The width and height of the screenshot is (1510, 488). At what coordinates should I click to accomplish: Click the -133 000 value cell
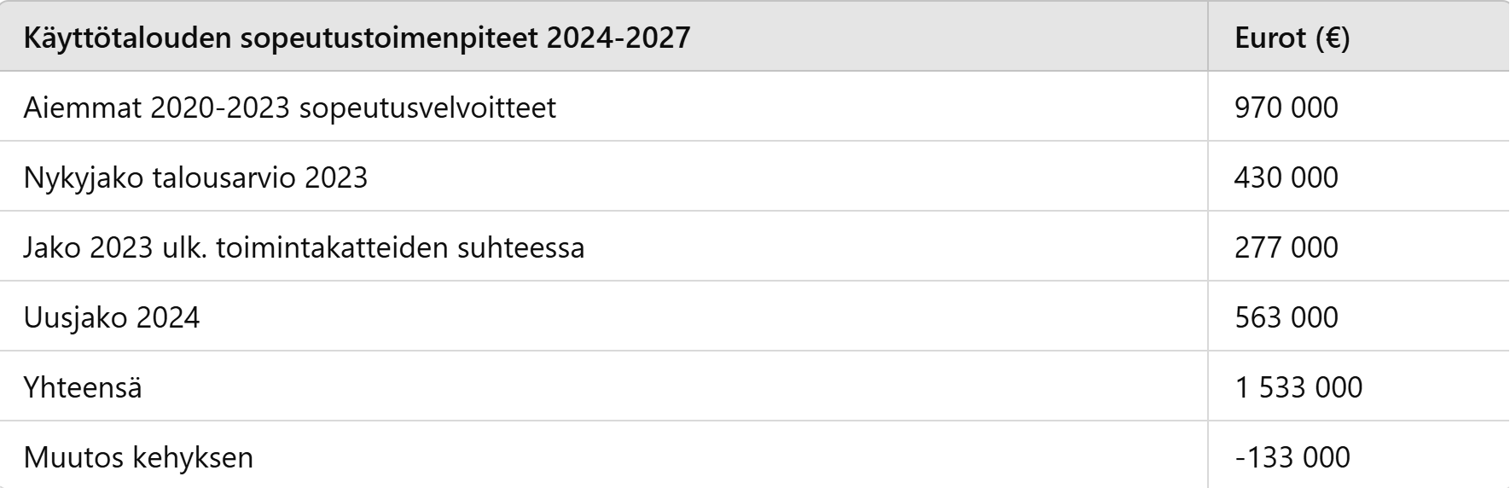click(1358, 455)
